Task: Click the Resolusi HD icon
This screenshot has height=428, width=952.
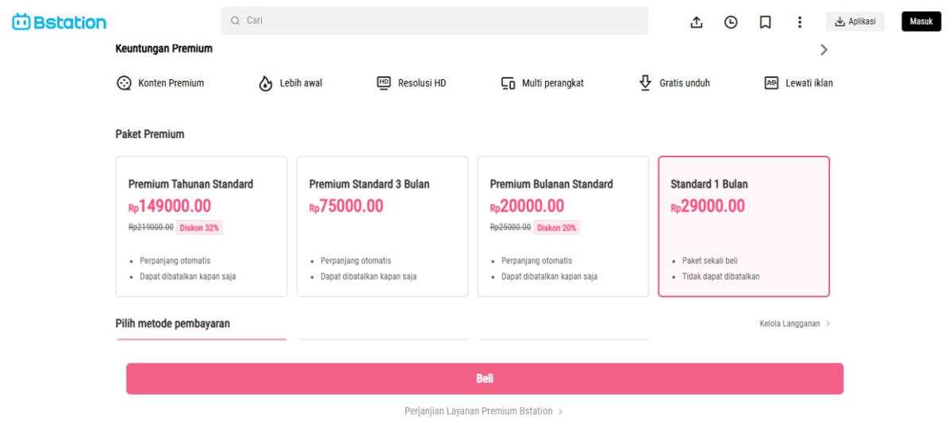Action: (x=384, y=82)
